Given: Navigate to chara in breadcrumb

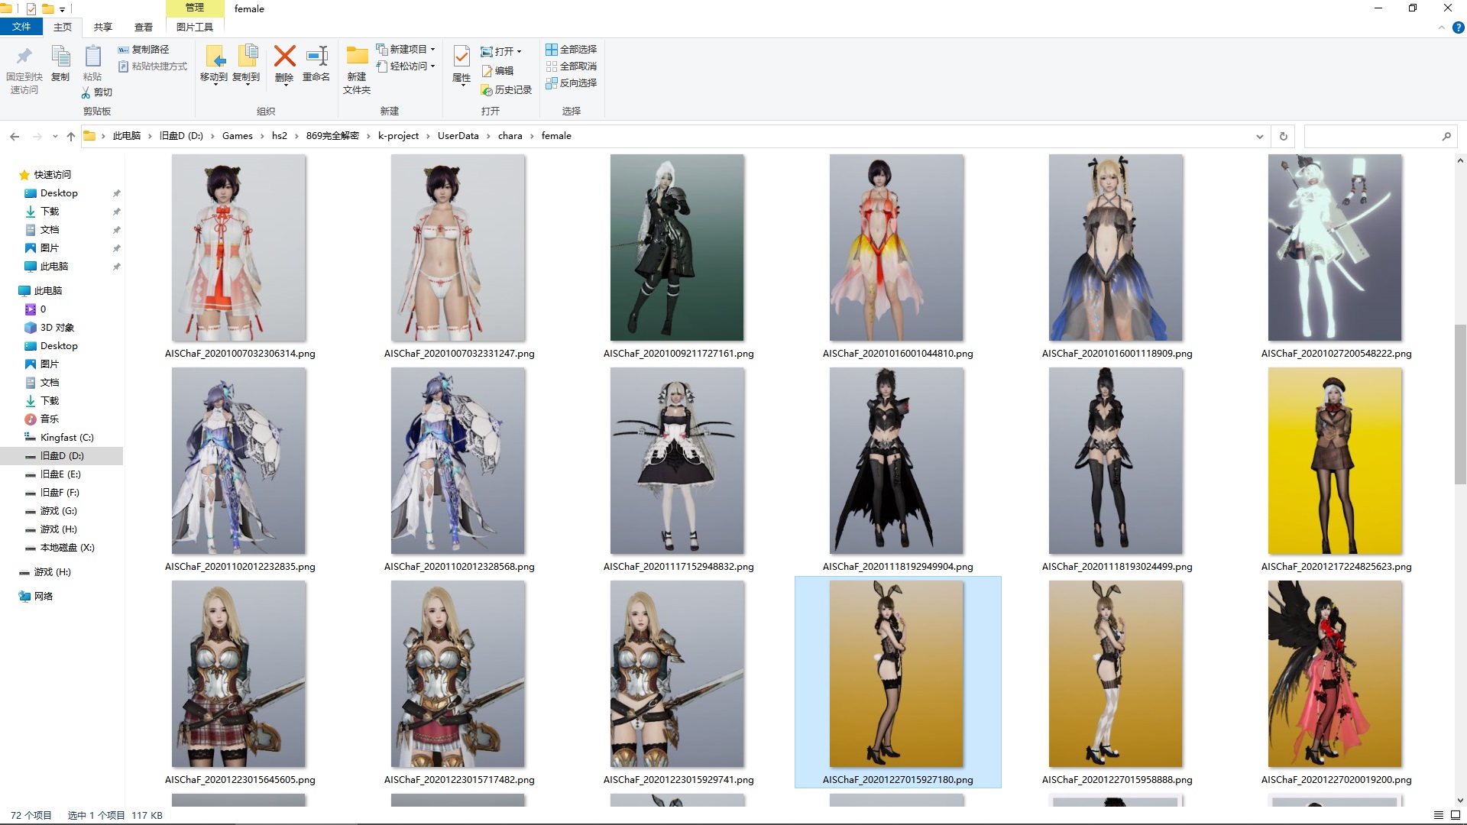Looking at the screenshot, I should [510, 136].
